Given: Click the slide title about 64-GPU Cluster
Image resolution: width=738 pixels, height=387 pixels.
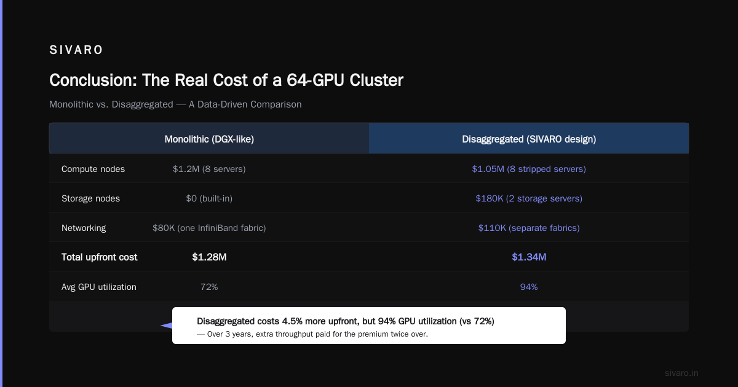Looking at the screenshot, I should coord(226,80).
